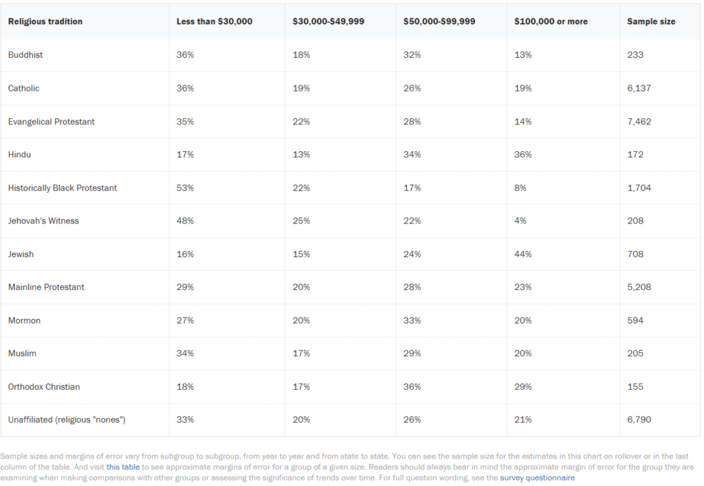
Task: Click the Unaffiliated (religious "nones") row label
Action: pos(67,419)
